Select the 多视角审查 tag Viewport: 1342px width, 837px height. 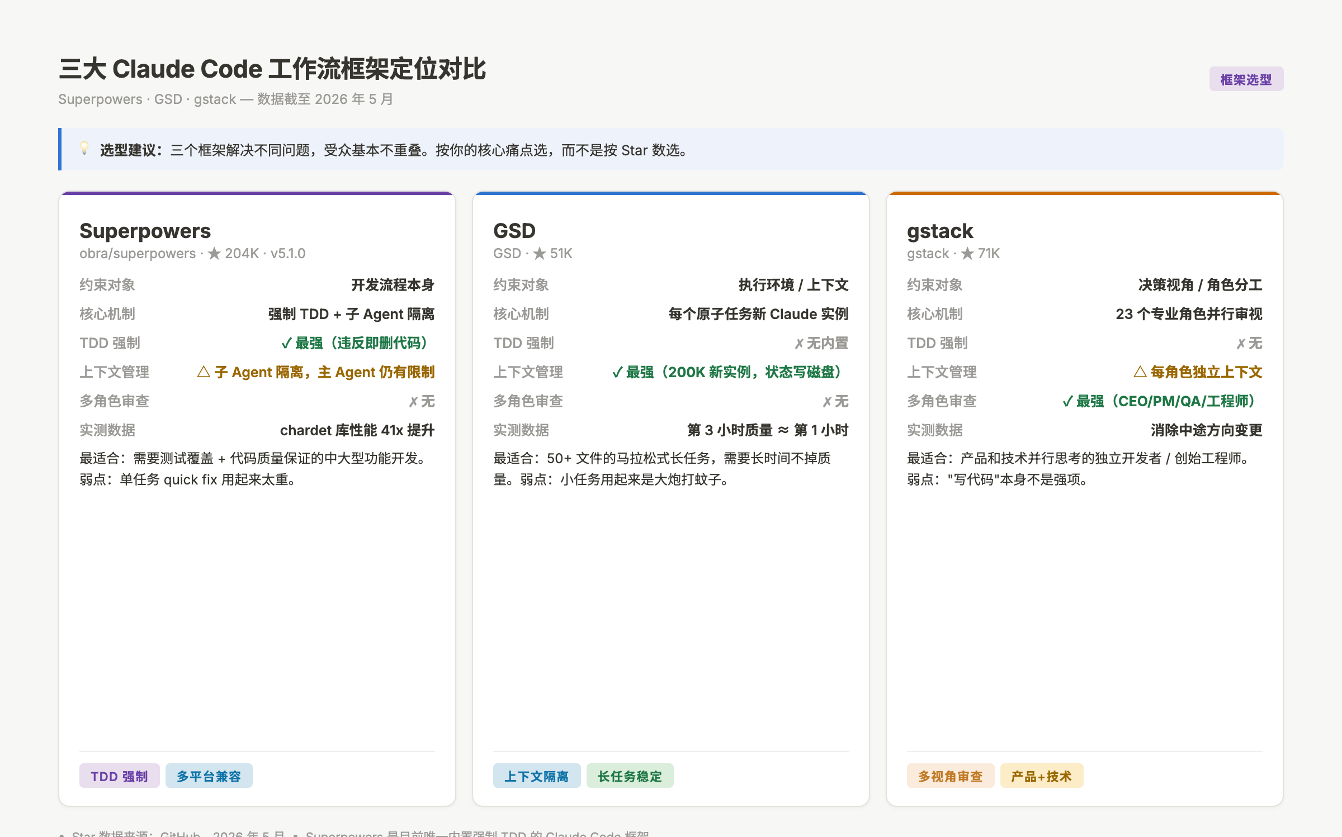point(951,776)
